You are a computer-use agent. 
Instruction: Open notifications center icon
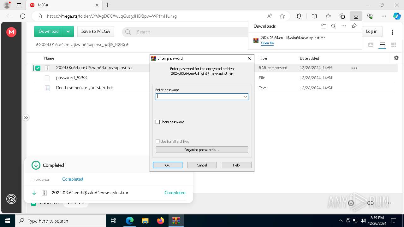pyautogui.click(x=394, y=221)
